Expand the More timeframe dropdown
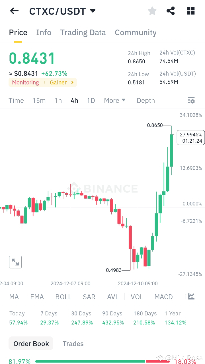 point(114,100)
